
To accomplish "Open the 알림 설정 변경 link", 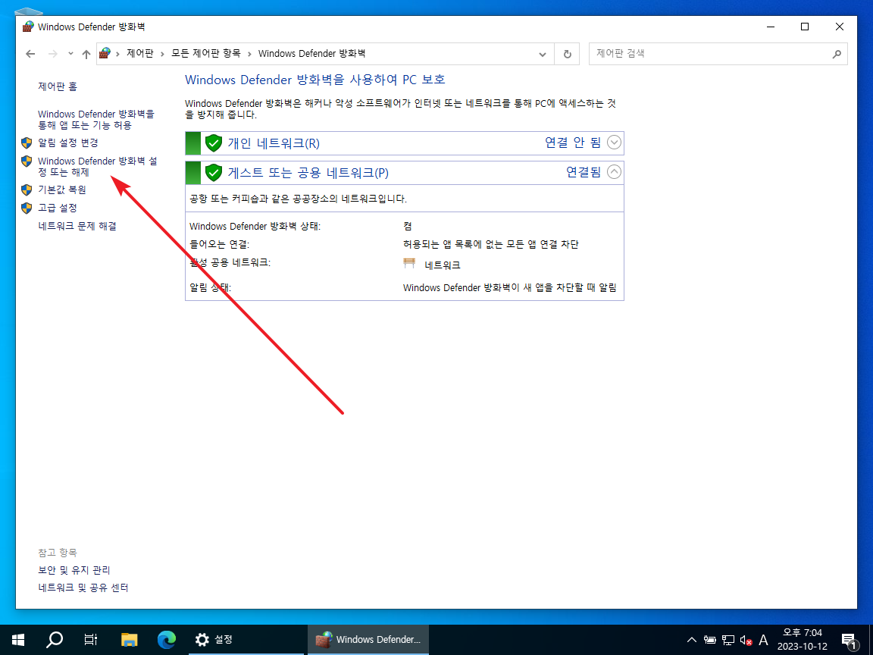I will 68,143.
